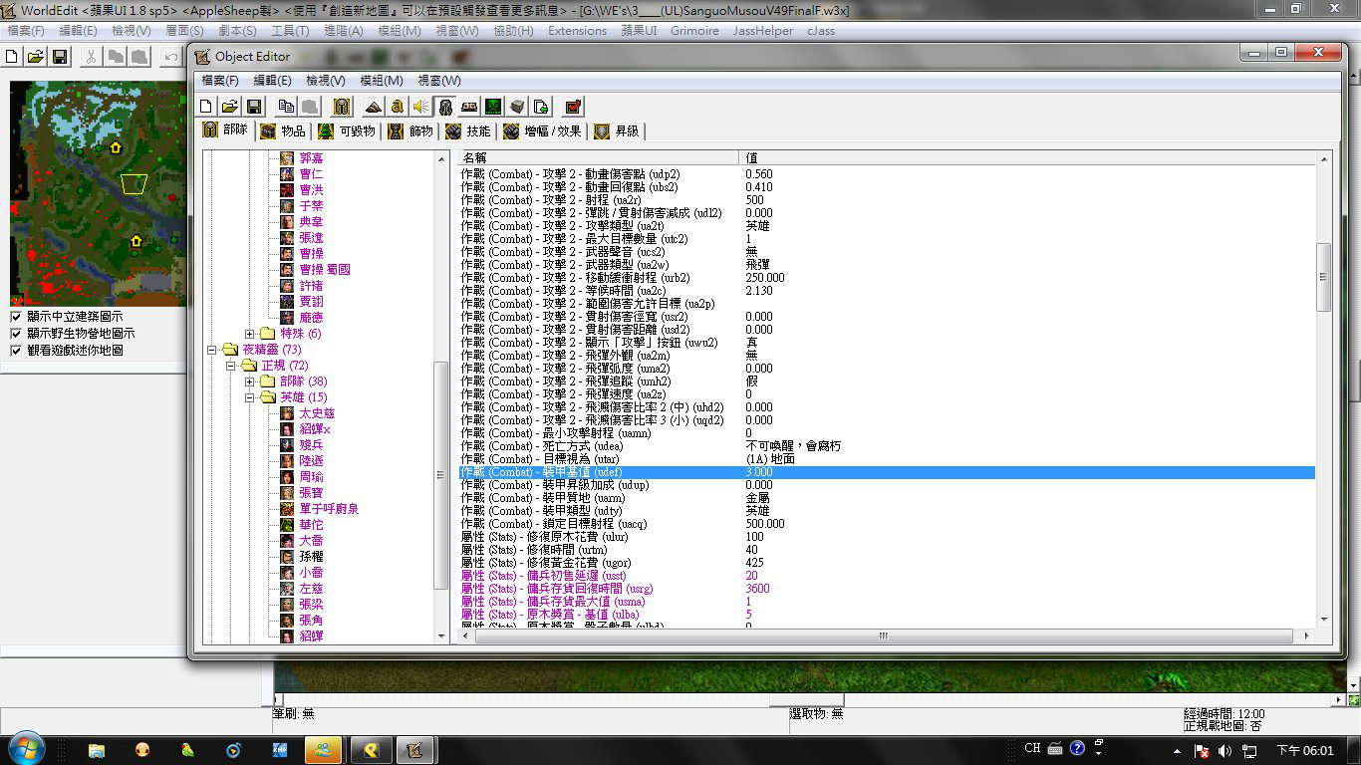Toggle 顯示野生物營地圖示 checkbox

pyautogui.click(x=16, y=334)
